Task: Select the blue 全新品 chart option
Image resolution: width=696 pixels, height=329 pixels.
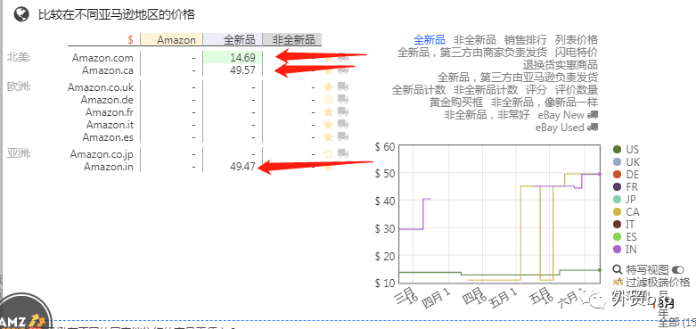Action: click(x=430, y=39)
